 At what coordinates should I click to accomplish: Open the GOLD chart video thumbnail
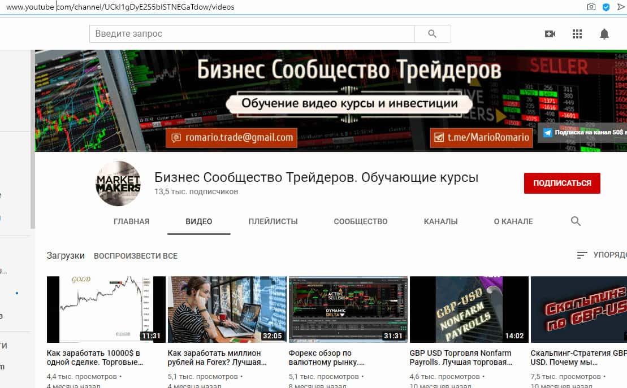point(106,309)
